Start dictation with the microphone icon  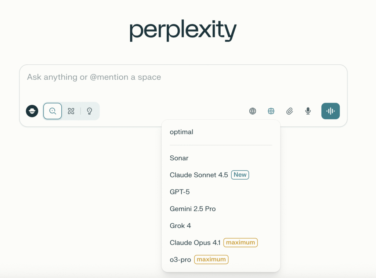pos(308,111)
